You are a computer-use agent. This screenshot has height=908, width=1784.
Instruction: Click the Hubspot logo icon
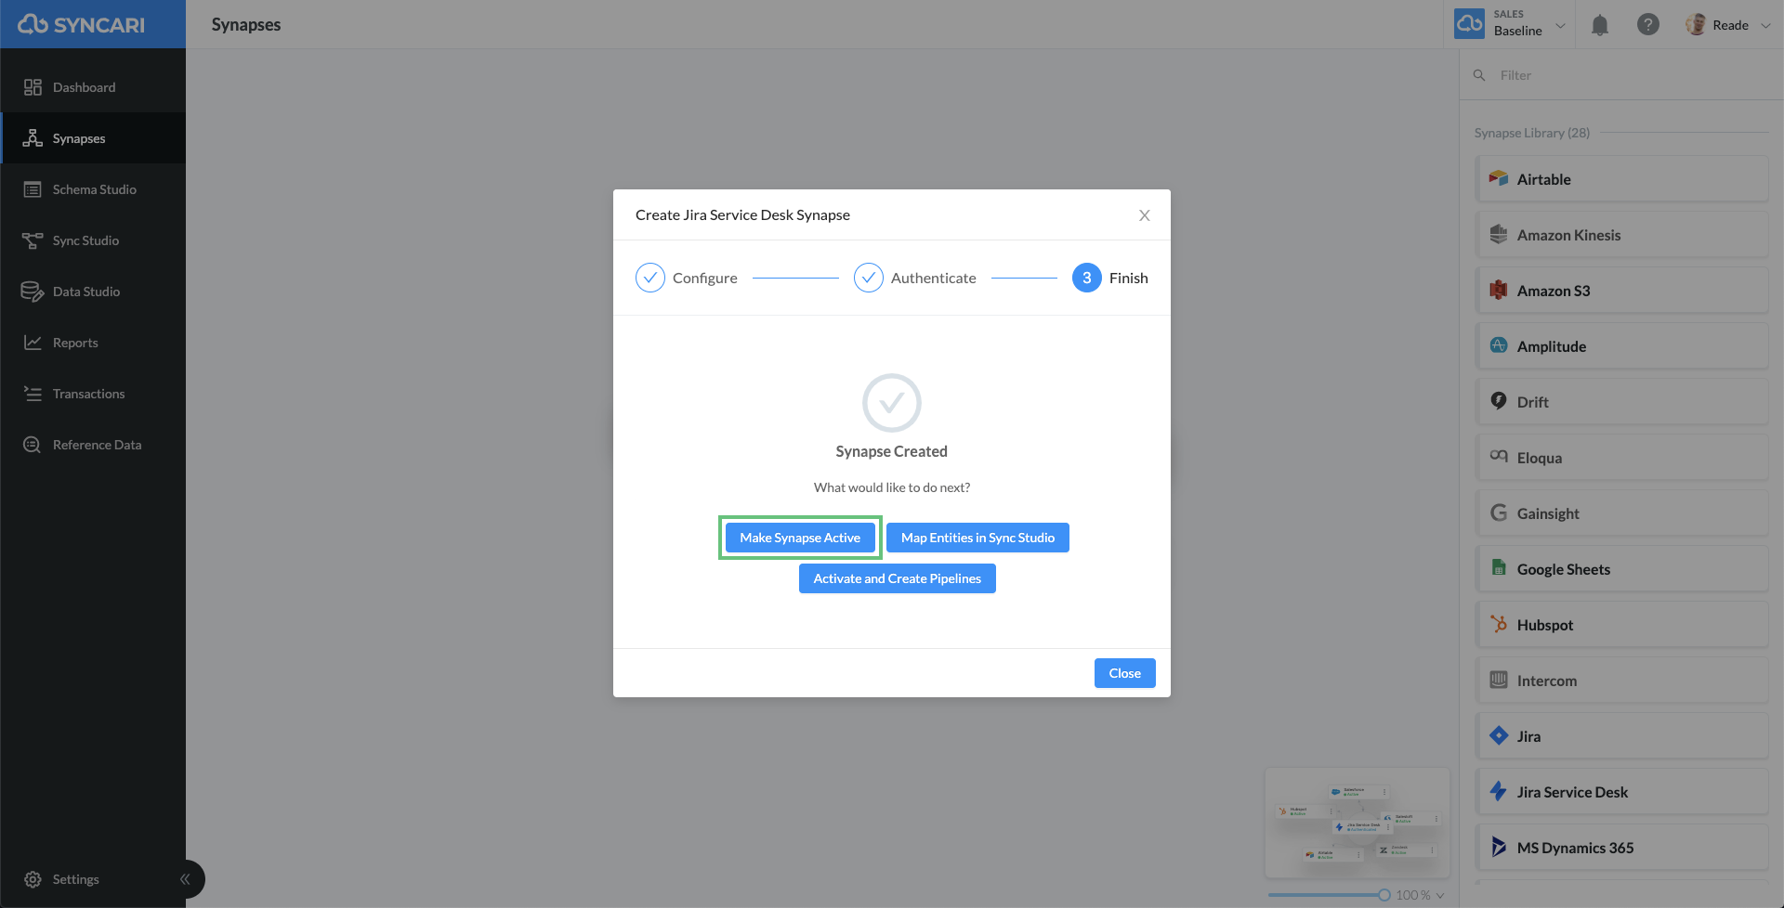1499,624
